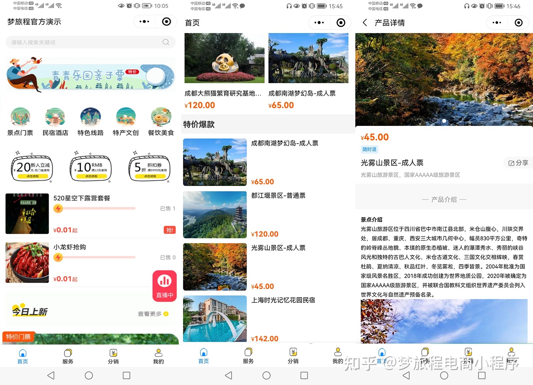Expand 今日上新 via 查看更多 link
The height and width of the screenshot is (385, 533).
click(x=152, y=314)
